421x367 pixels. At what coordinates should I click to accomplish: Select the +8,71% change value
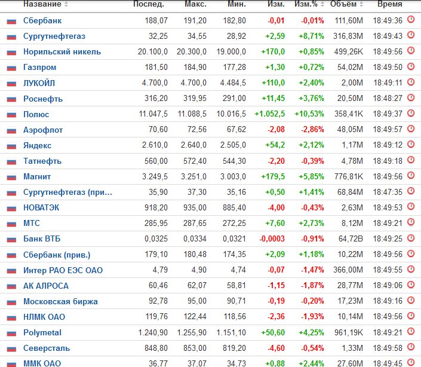tap(311, 36)
